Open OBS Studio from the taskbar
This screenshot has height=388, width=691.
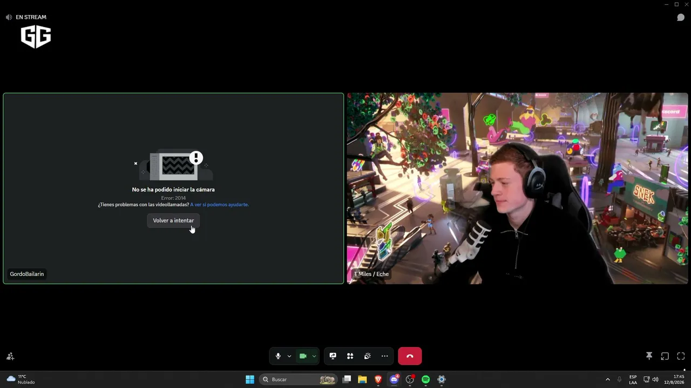[410, 379]
